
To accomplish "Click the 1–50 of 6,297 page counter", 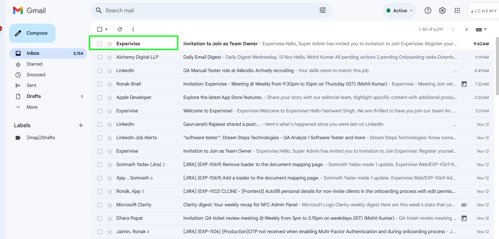I will tap(431, 29).
